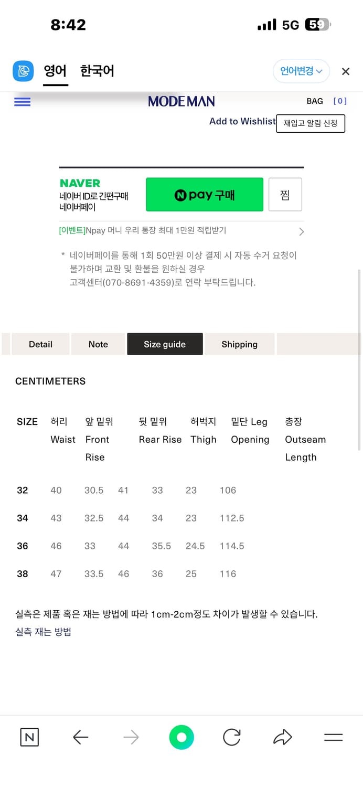Request restock alert via 재입고 알림 신청
363x787 pixels.
[x=311, y=124]
